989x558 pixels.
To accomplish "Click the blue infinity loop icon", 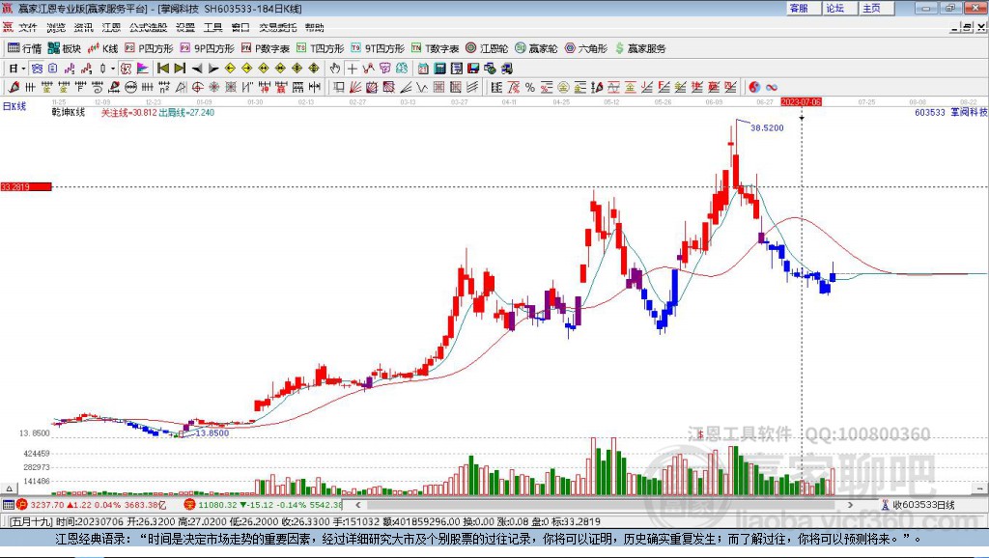I will pos(772,87).
